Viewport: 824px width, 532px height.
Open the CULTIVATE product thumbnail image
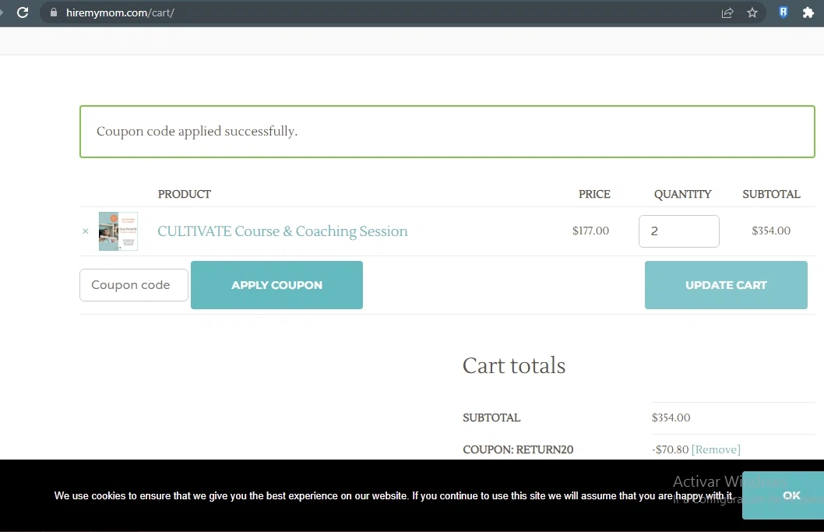tap(118, 231)
